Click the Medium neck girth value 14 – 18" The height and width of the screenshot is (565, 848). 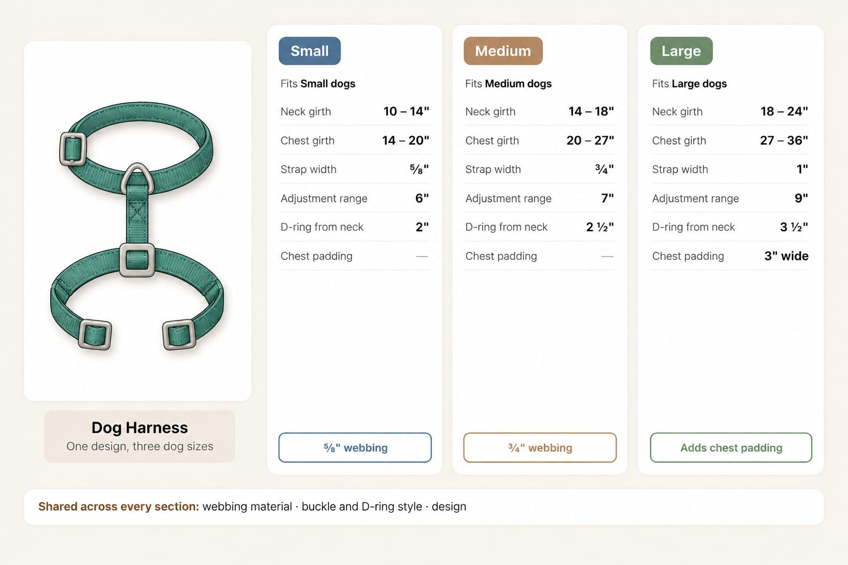click(591, 111)
